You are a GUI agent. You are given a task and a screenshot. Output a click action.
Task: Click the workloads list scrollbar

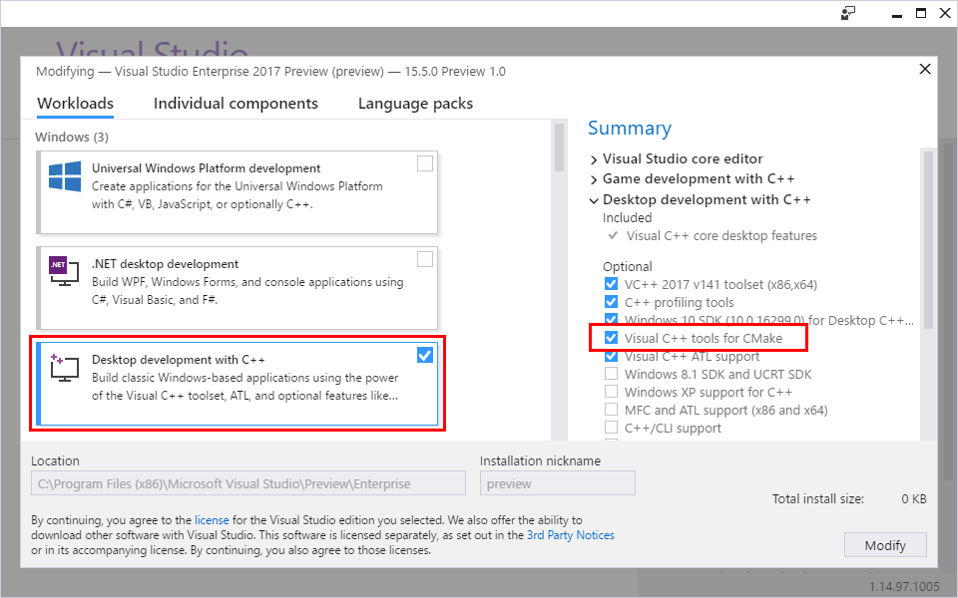click(x=559, y=148)
